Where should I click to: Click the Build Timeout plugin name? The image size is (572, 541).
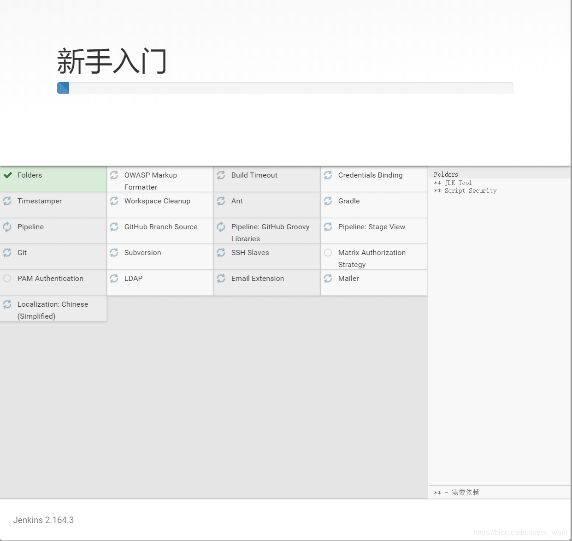coord(254,175)
